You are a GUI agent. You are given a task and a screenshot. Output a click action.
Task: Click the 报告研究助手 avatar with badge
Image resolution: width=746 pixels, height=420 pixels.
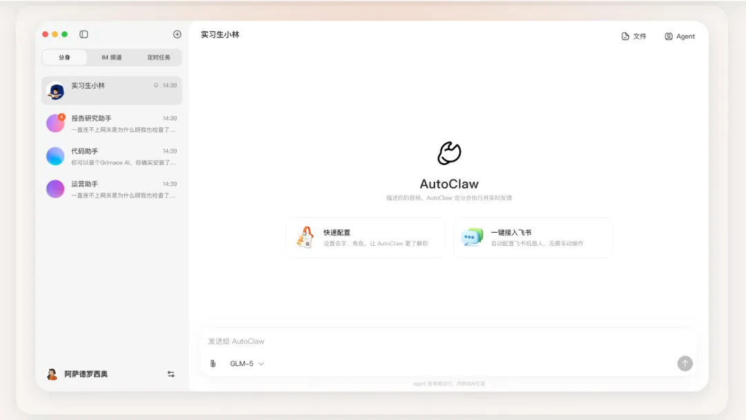(55, 123)
